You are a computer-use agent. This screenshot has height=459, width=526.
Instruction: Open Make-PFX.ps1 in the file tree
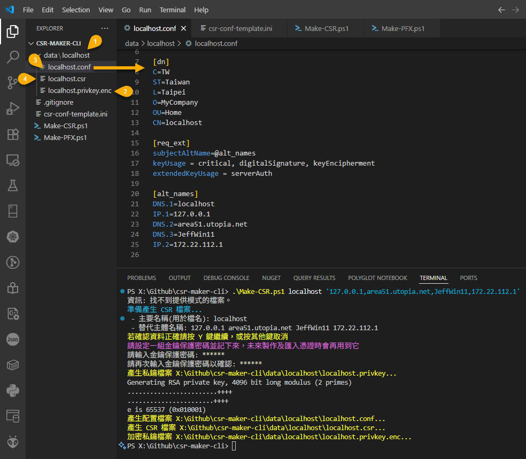pyautogui.click(x=65, y=137)
